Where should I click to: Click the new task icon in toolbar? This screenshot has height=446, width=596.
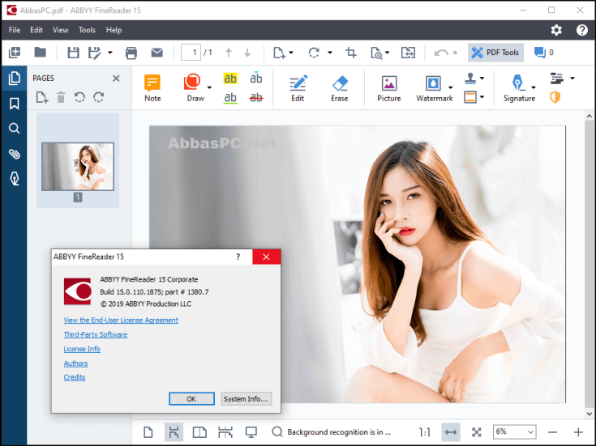click(15, 53)
